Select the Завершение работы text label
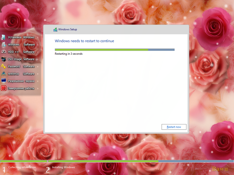 (x=21, y=88)
